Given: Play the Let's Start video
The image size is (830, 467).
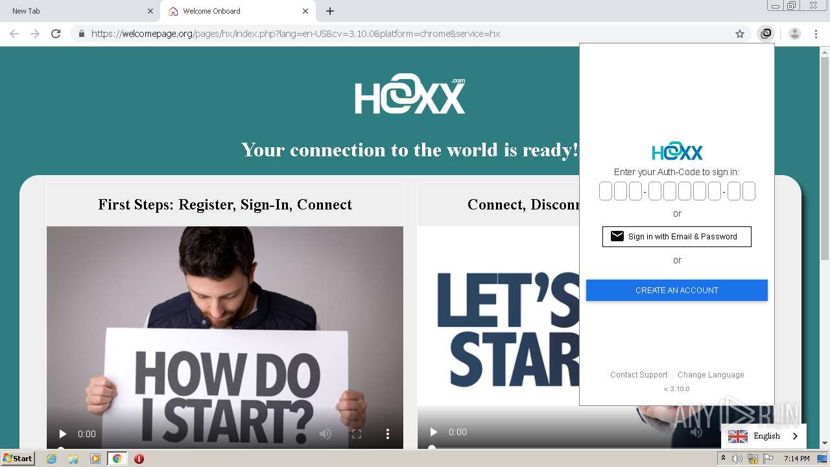Looking at the screenshot, I should 434,432.
